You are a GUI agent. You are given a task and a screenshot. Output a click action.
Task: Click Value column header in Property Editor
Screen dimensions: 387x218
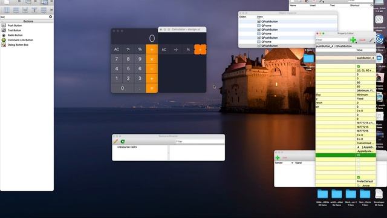(x=359, y=50)
